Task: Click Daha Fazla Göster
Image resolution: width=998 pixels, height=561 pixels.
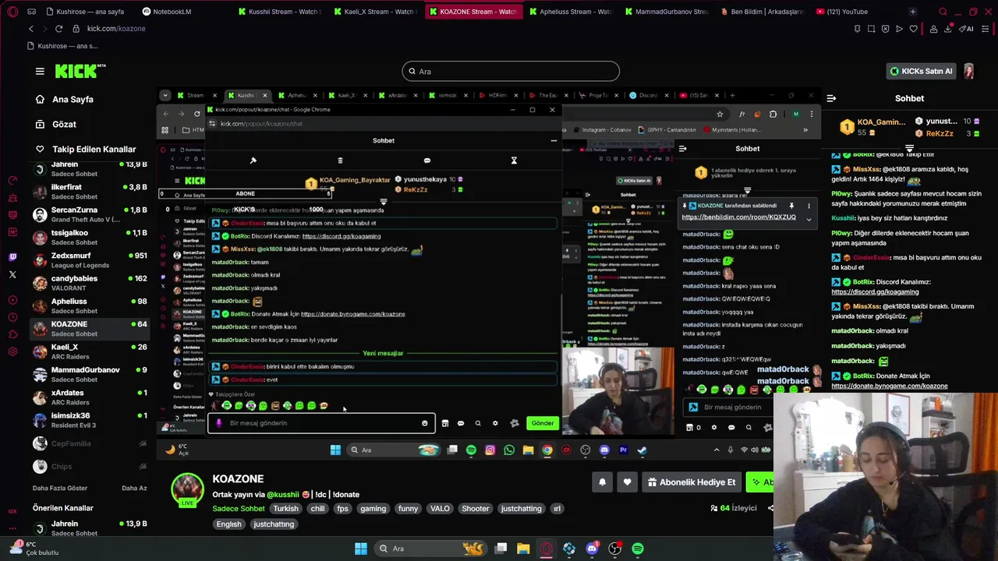Action: tap(60, 488)
